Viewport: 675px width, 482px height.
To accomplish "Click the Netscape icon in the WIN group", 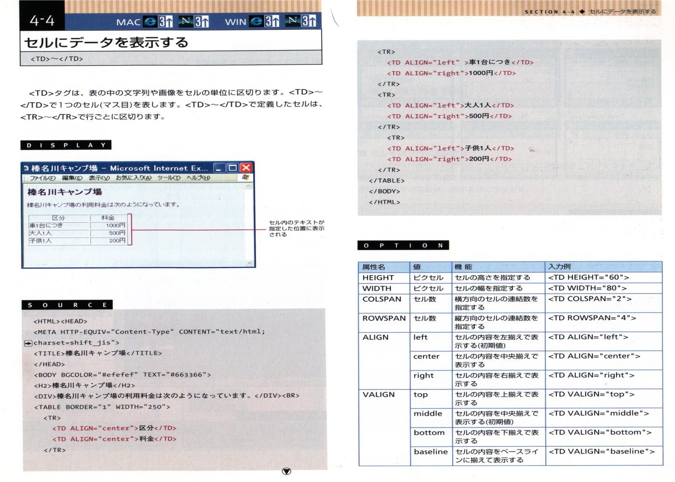I will [x=293, y=21].
